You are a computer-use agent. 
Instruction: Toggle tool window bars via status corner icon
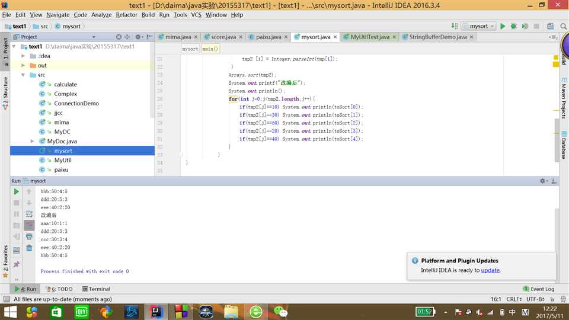pos(7,299)
